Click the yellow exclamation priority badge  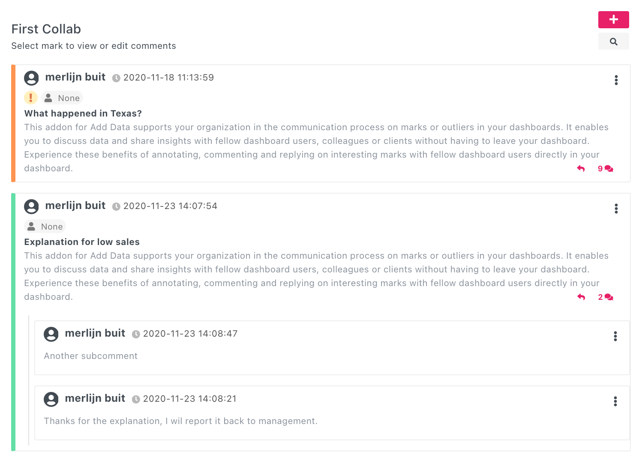tap(31, 98)
